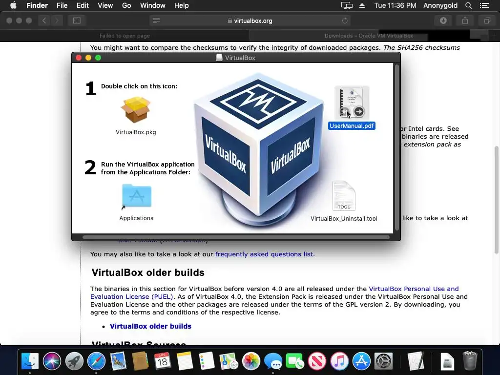Open the frequently asked questions list link
The height and width of the screenshot is (375, 500).
coord(264,254)
